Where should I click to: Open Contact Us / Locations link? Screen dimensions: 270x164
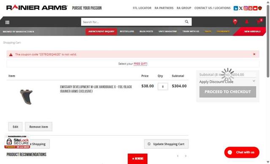click(212, 8)
